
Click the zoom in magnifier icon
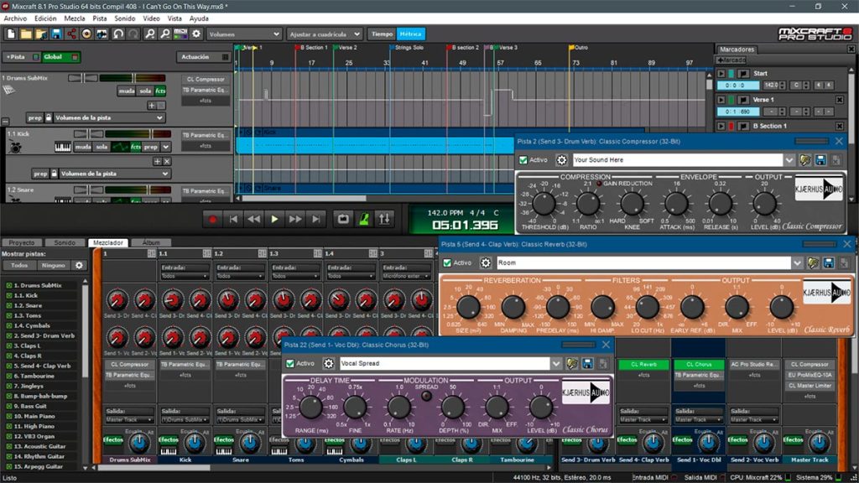(x=149, y=34)
